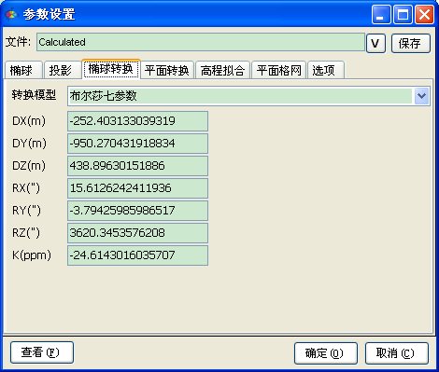Image resolution: width=439 pixels, height=372 pixels.
Task: Click the K(ppm) value field
Action: coord(137,255)
